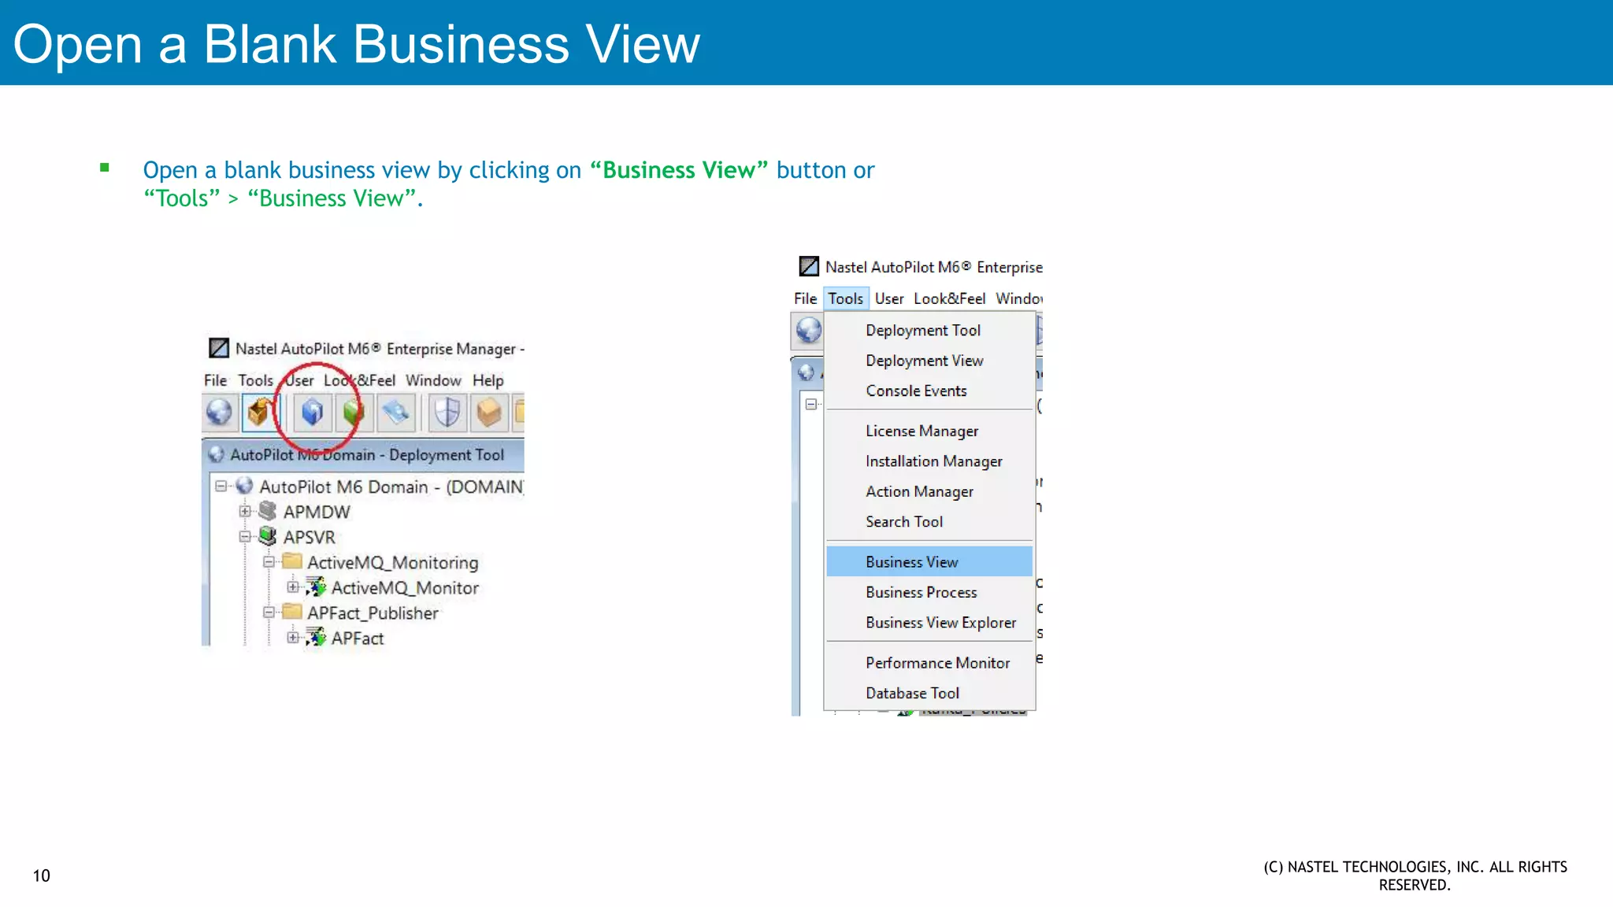Click the blue cube Business View toolbar button
Viewport: 1613px width, 907px height.
313,412
